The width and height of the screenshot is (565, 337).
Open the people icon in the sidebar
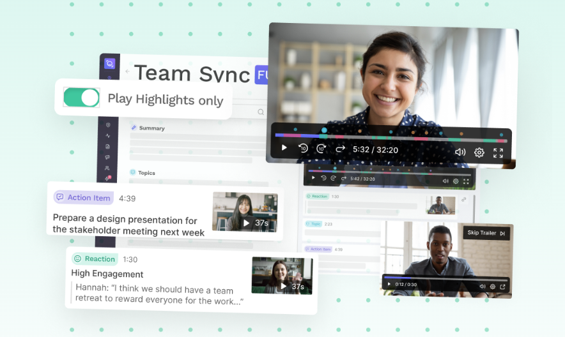(107, 168)
